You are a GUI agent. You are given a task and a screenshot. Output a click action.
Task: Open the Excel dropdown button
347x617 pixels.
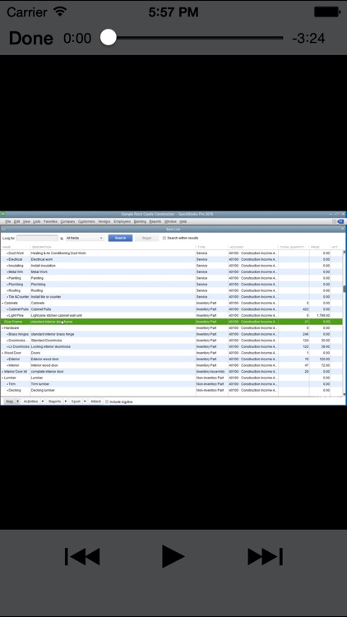[x=78, y=401]
